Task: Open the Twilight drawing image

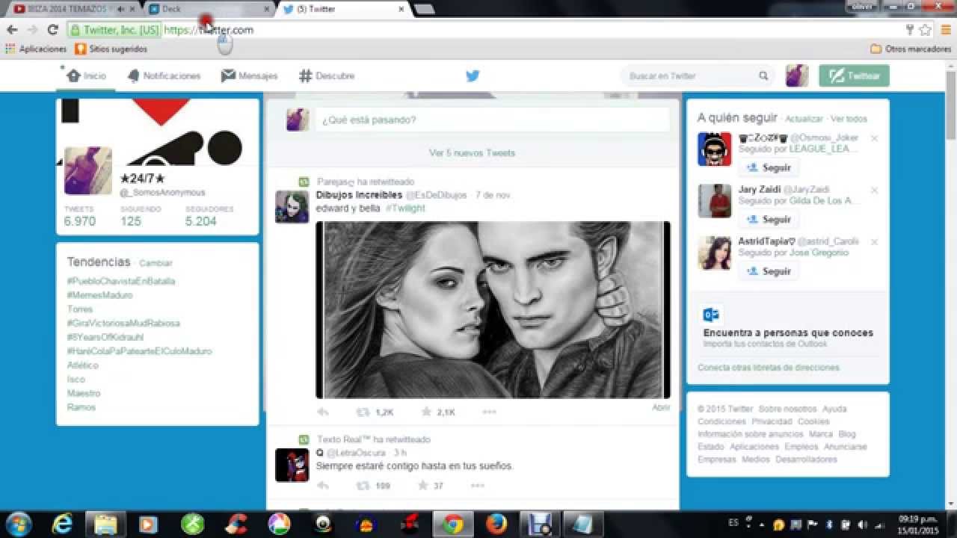Action: coord(493,309)
